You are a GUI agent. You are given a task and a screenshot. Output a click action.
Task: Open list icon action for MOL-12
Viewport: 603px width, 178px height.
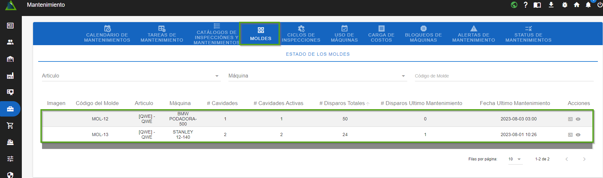point(570,119)
